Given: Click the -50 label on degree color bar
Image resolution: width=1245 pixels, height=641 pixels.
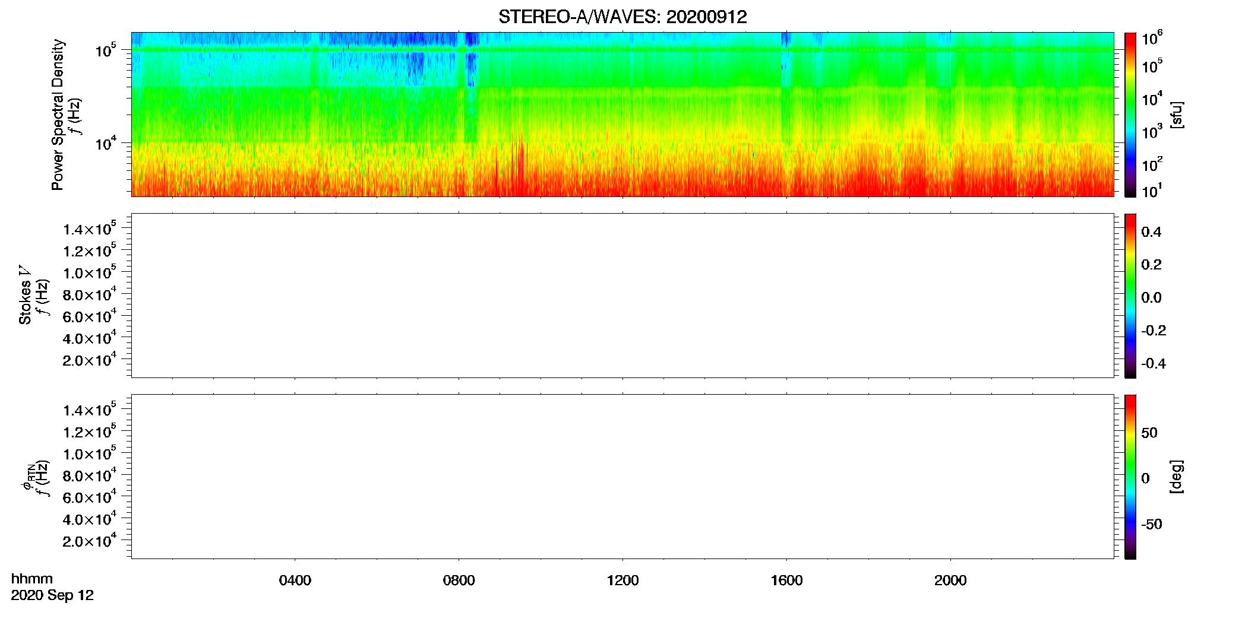Looking at the screenshot, I should [1152, 525].
